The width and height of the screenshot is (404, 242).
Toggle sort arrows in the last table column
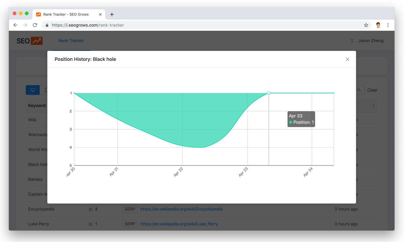pos(373,106)
